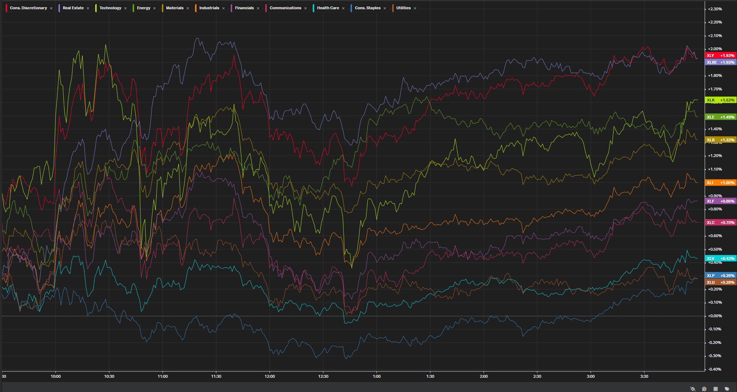Click the Industrials legend label
This screenshot has width=737, height=392.
pos(209,8)
